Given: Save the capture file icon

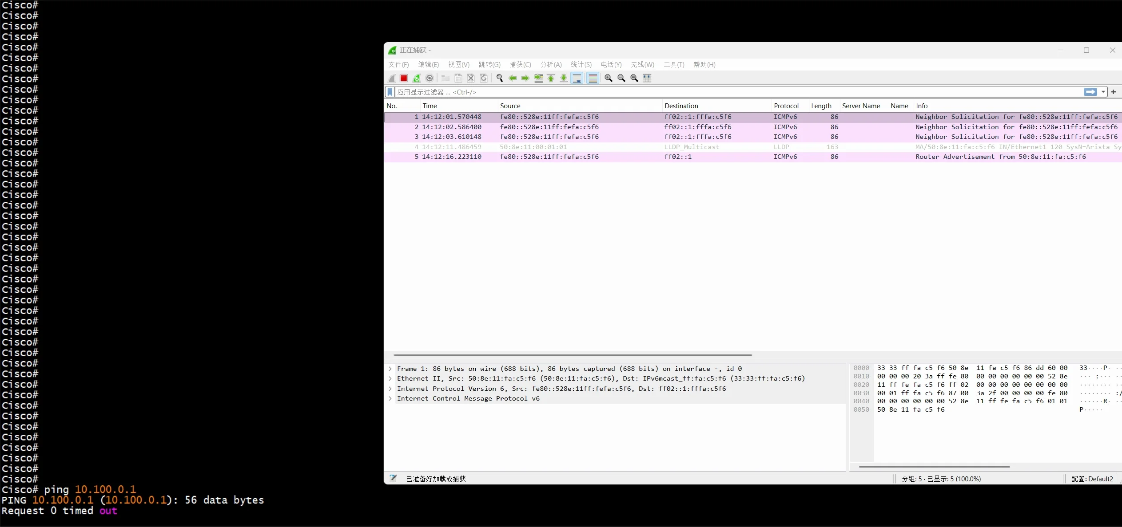Looking at the screenshot, I should pos(458,79).
